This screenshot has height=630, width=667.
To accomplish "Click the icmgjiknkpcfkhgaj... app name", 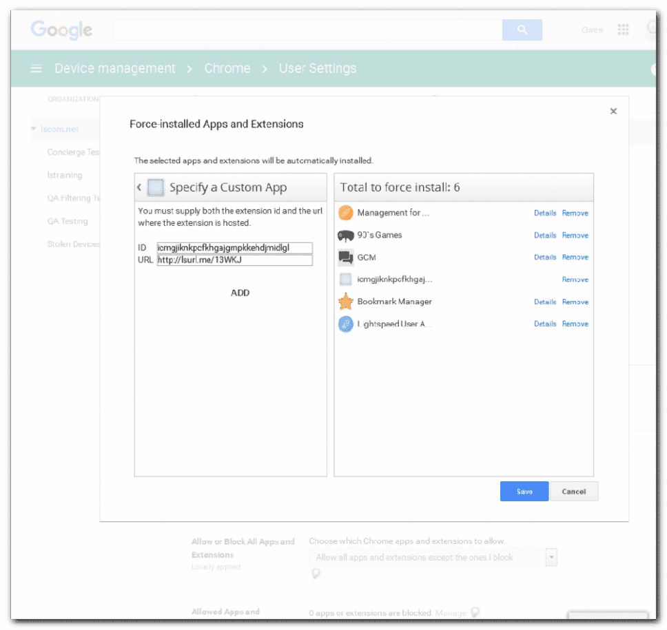I will tap(395, 280).
